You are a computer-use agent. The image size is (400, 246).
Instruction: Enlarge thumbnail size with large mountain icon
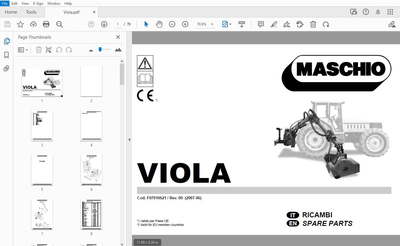pos(118,50)
